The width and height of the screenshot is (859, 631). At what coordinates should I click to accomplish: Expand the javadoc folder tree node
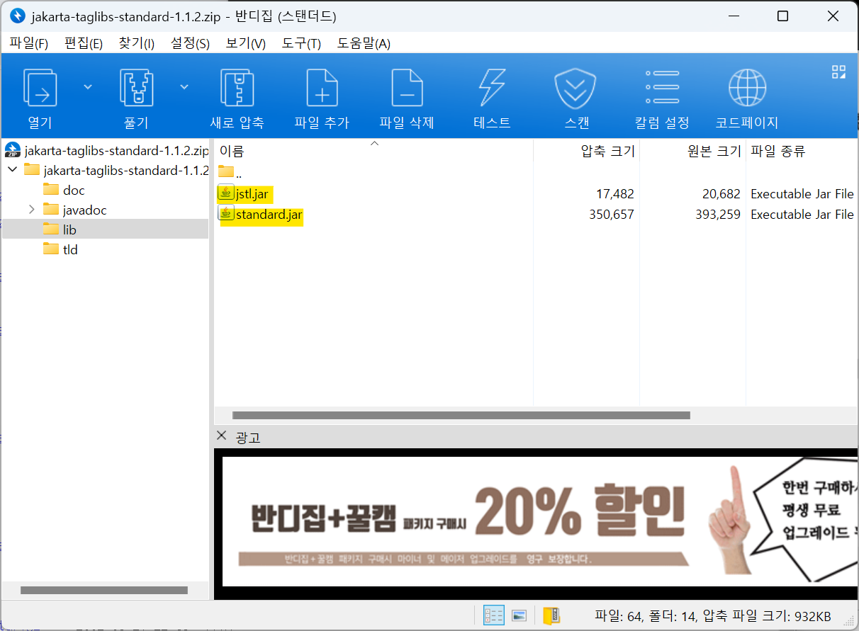click(x=31, y=210)
